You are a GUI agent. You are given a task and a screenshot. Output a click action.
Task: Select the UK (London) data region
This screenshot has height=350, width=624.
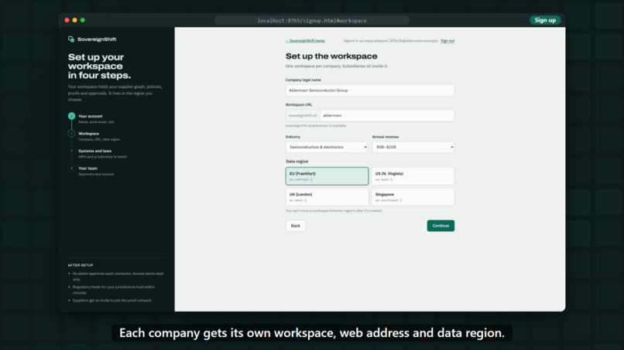pyautogui.click(x=327, y=197)
